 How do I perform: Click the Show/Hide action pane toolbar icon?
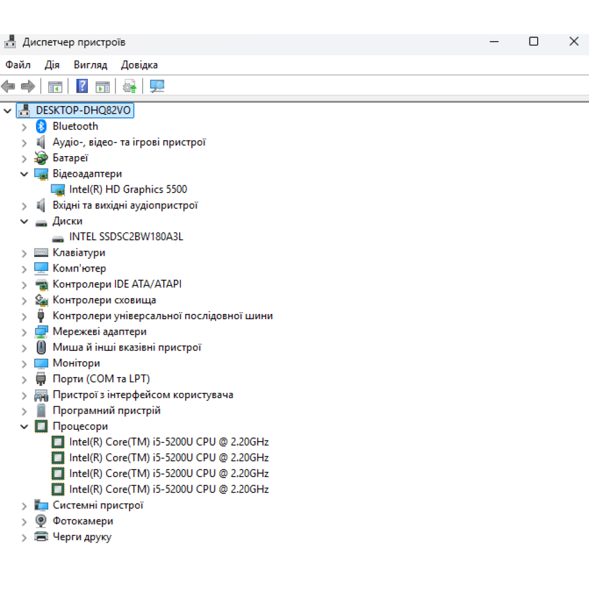coord(102,87)
